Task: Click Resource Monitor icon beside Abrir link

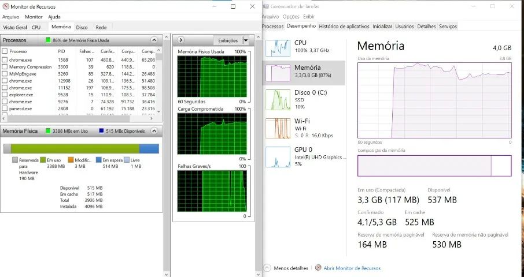Action: tap(318, 268)
